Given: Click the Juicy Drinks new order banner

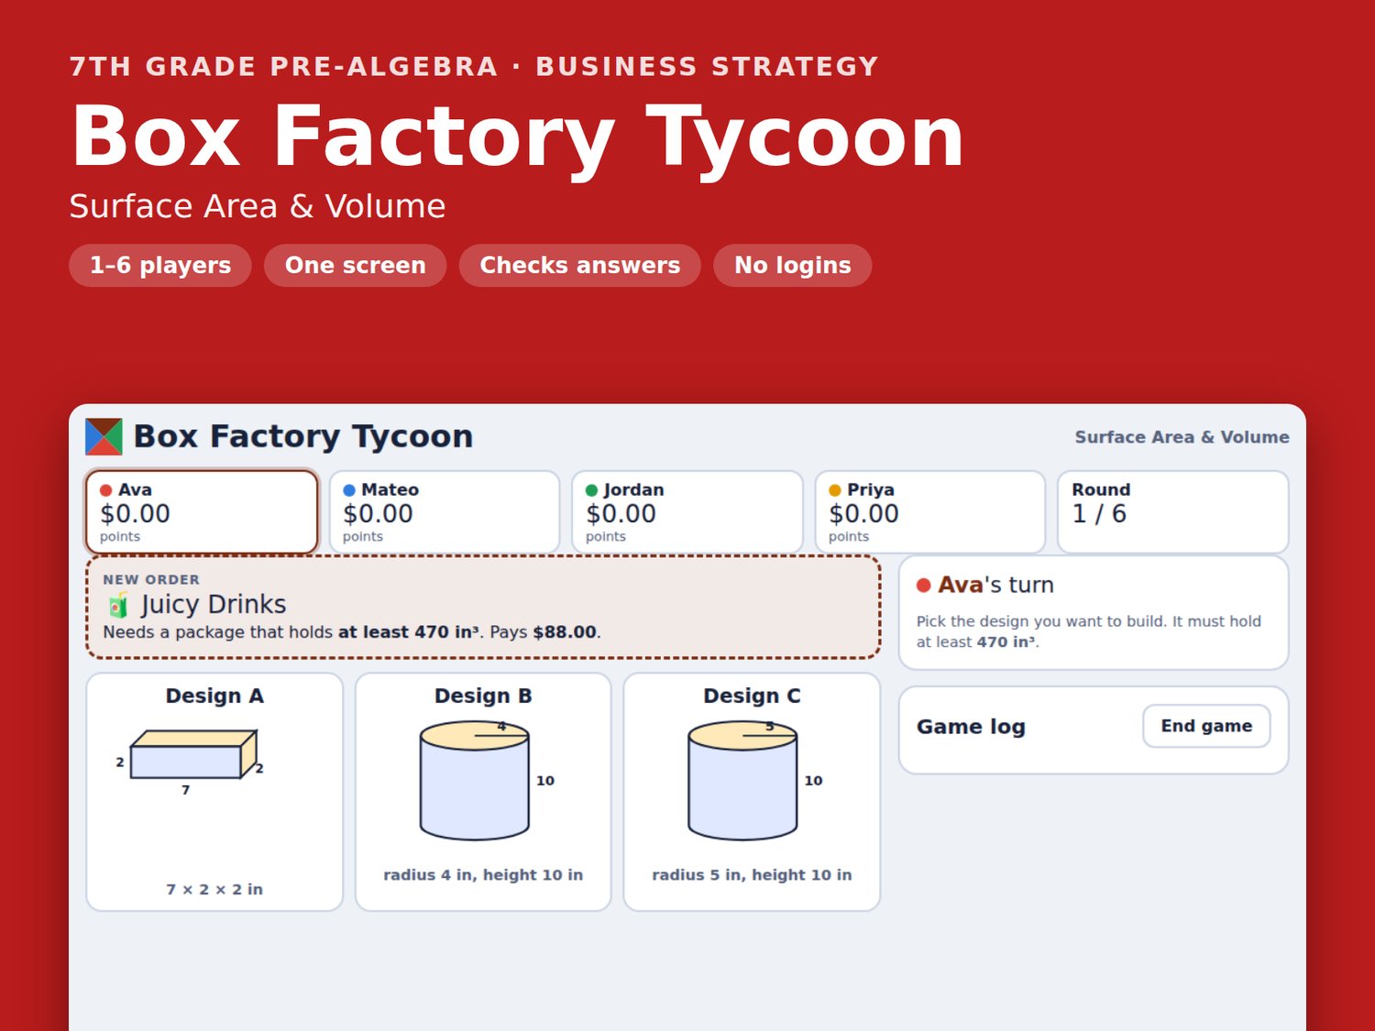Looking at the screenshot, I should click(483, 607).
